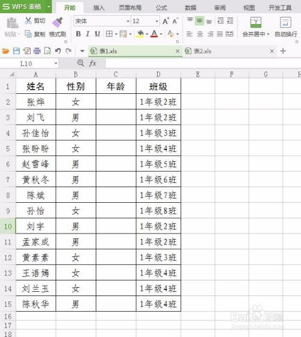The height and width of the screenshot is (337, 301).
Task: Click the insert function fx button
Action: pyautogui.click(x=93, y=63)
